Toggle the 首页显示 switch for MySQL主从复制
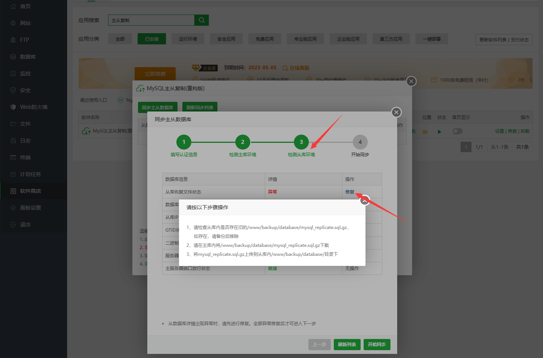This screenshot has width=543, height=358. click(457, 131)
